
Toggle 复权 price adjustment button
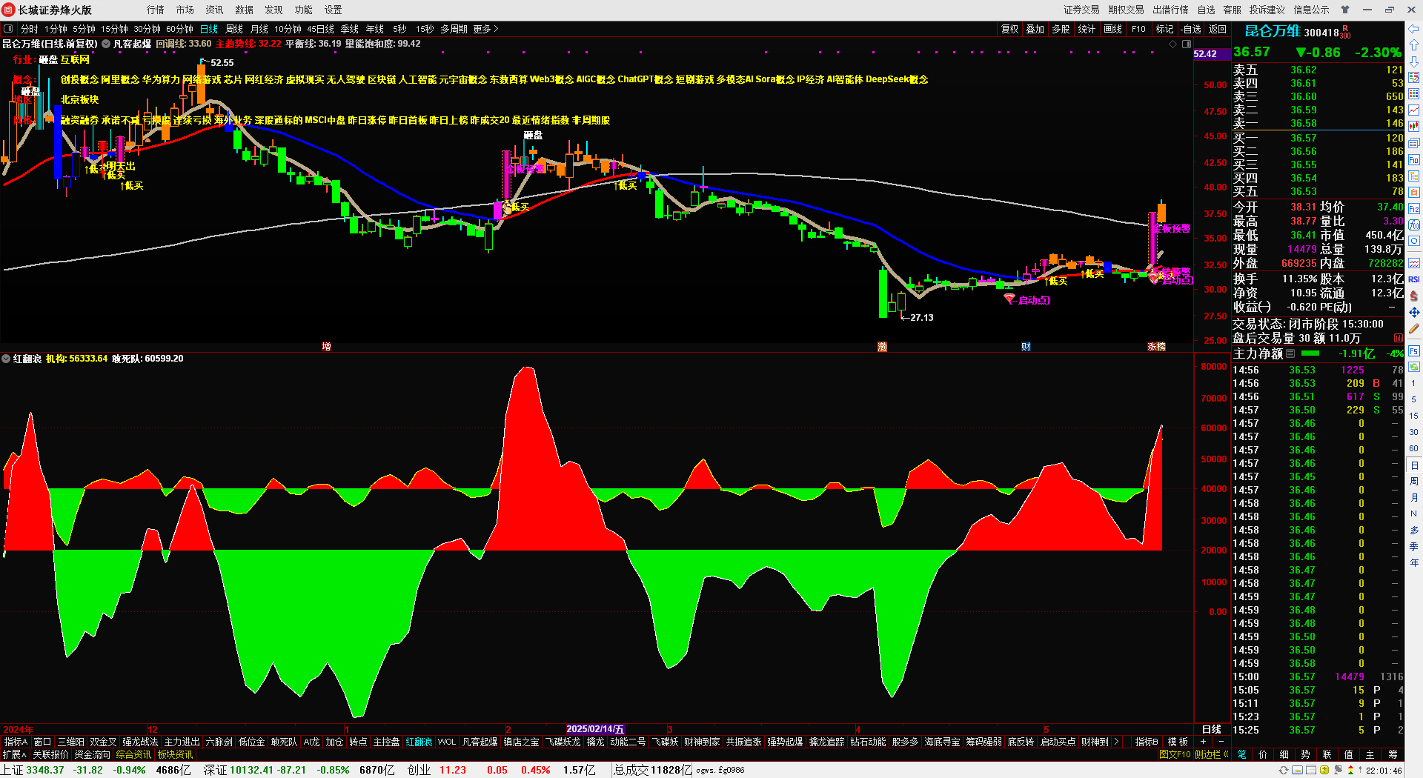pos(1009,29)
